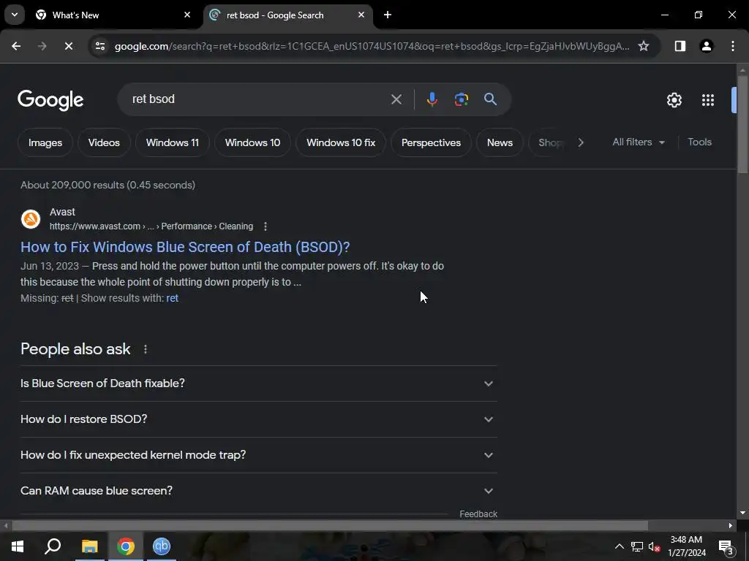Clear the search box text
The image size is (749, 561).
pyautogui.click(x=396, y=99)
